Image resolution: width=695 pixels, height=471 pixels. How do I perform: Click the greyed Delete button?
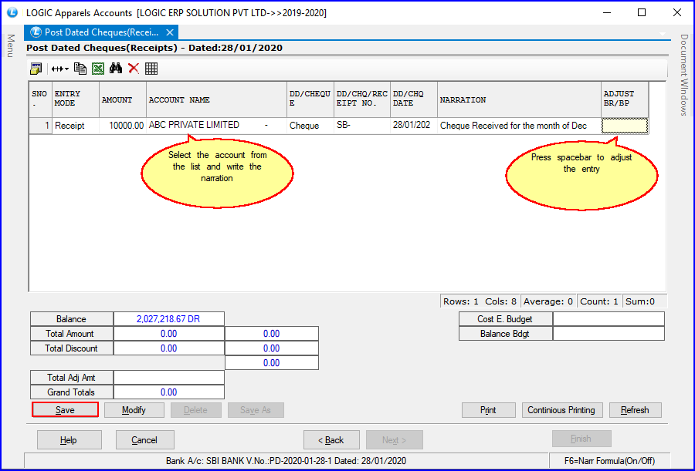coord(196,410)
